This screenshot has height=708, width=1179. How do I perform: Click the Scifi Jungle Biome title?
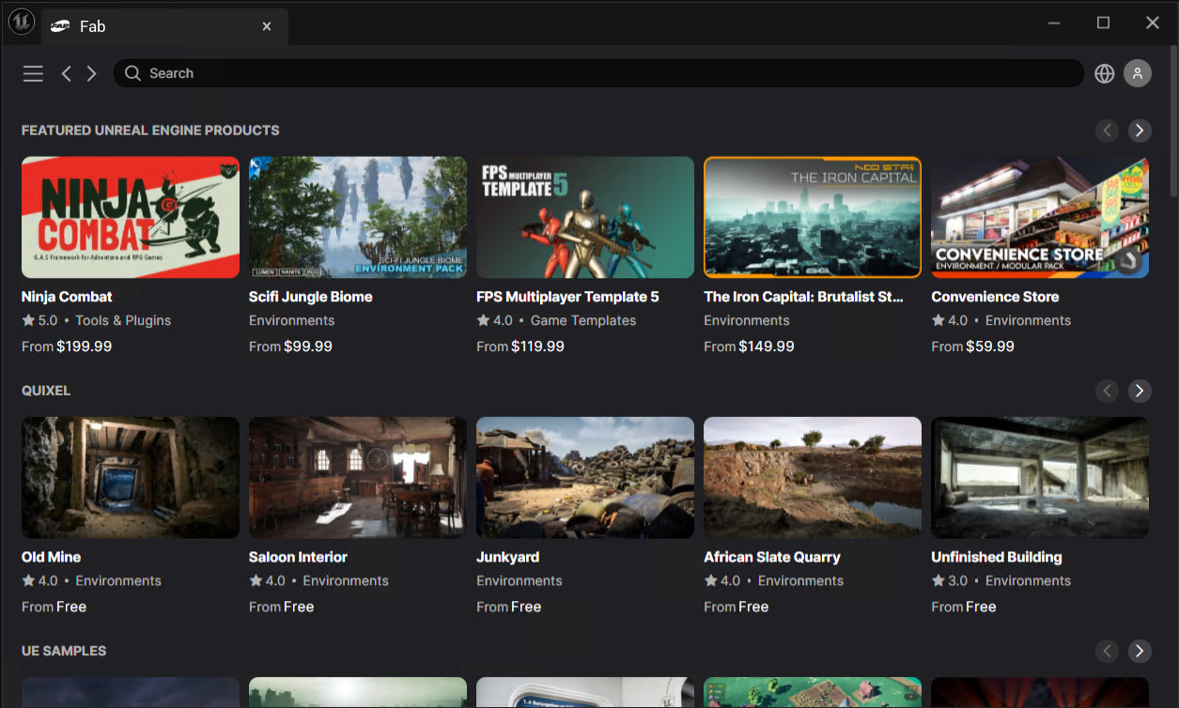coord(311,297)
